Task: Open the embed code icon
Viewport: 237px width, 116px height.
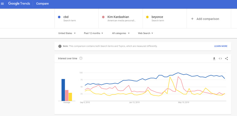Action: (220, 58)
